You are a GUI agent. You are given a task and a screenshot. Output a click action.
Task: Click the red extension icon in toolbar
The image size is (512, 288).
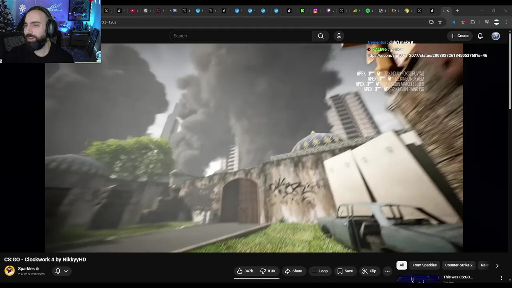click(463, 22)
